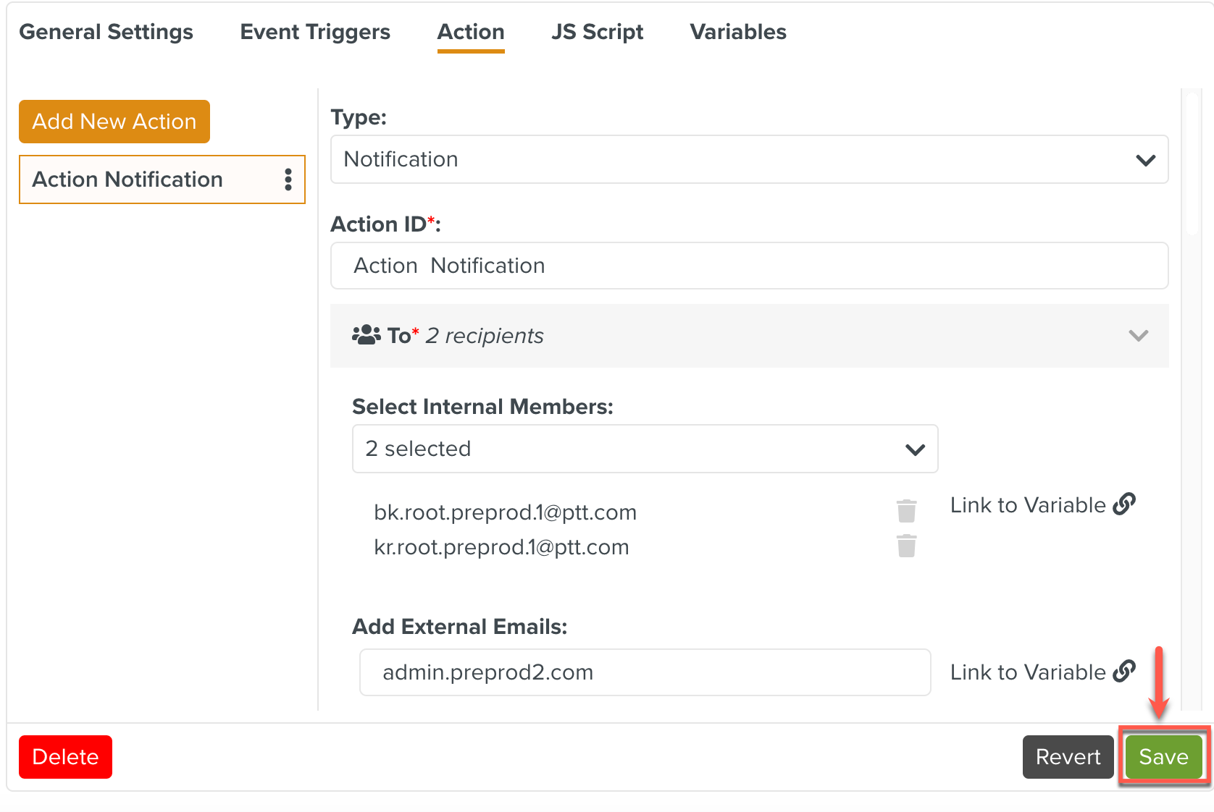Viewport: 1214px width, 812px height.
Task: Click link icon beside external emails
Action: coord(1123,672)
